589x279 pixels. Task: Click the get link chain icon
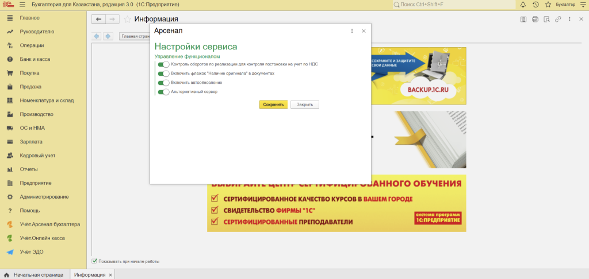coord(558,20)
